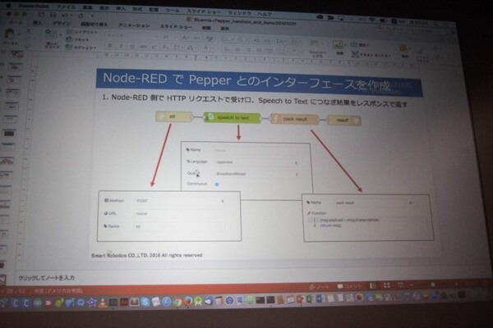Click the Notes icon in status bar
The image size is (493, 328).
[322, 286]
